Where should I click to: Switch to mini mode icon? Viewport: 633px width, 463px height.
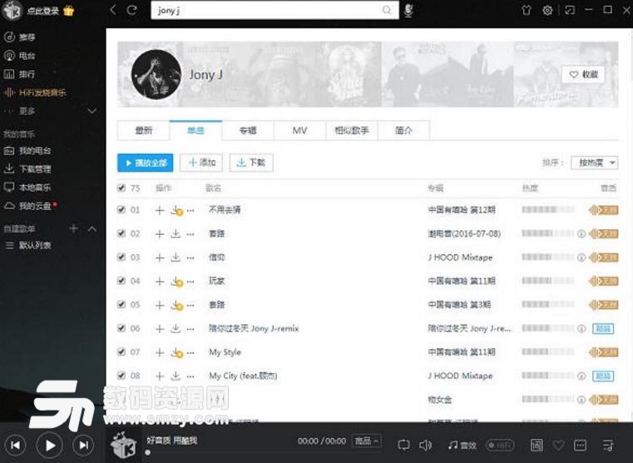coord(570,10)
